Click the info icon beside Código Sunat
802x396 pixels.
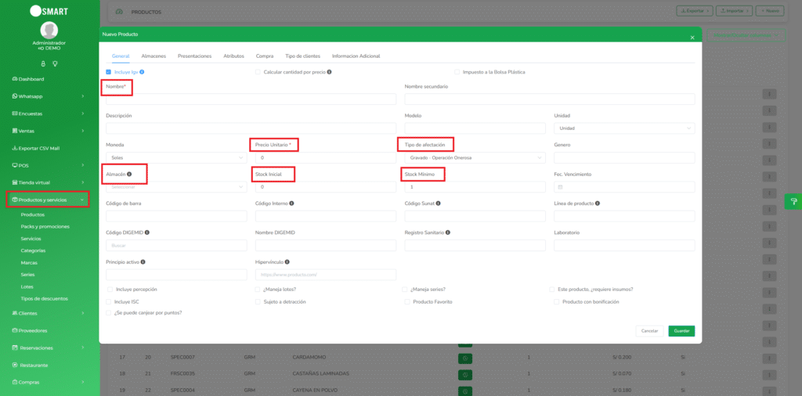(x=438, y=203)
